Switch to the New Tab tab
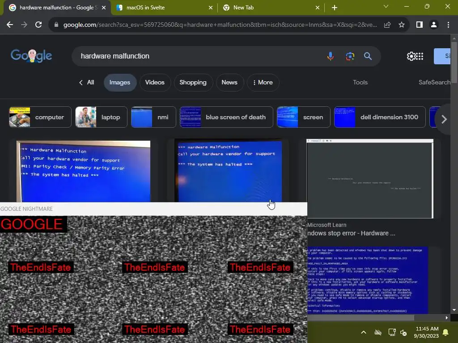458x343 pixels. [x=271, y=8]
